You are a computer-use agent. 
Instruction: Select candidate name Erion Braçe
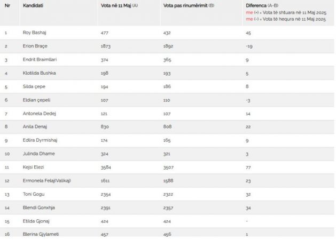[35, 46]
